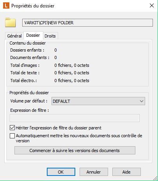Uncheck Hériter l'expression de filtre checkbox
The width and height of the screenshot is (158, 181).
(12, 128)
